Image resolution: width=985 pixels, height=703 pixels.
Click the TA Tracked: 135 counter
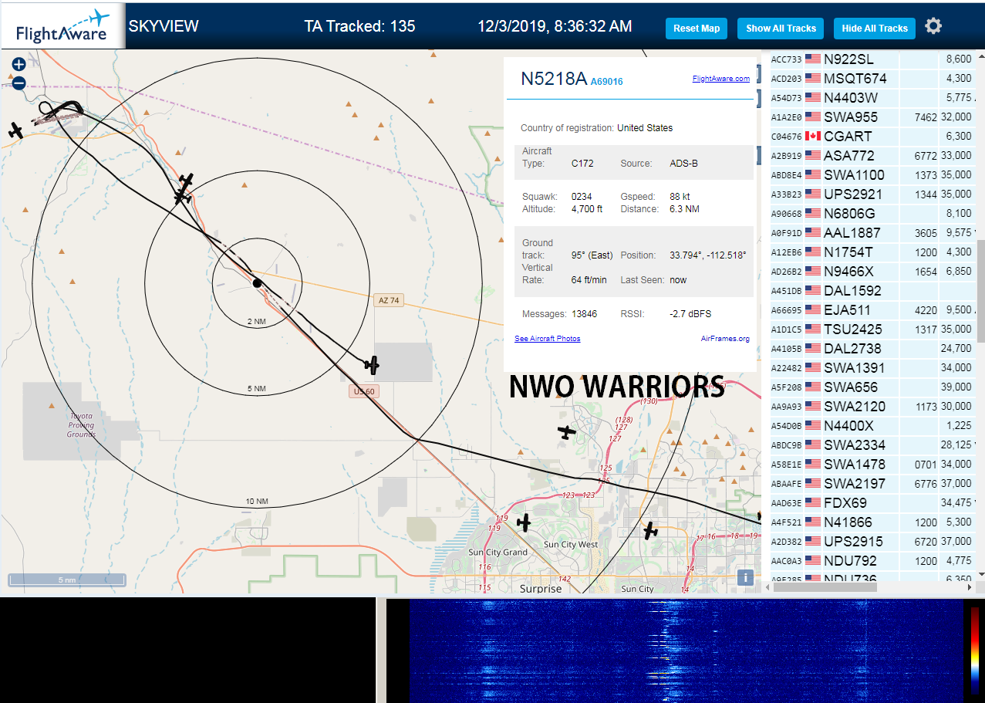click(359, 26)
